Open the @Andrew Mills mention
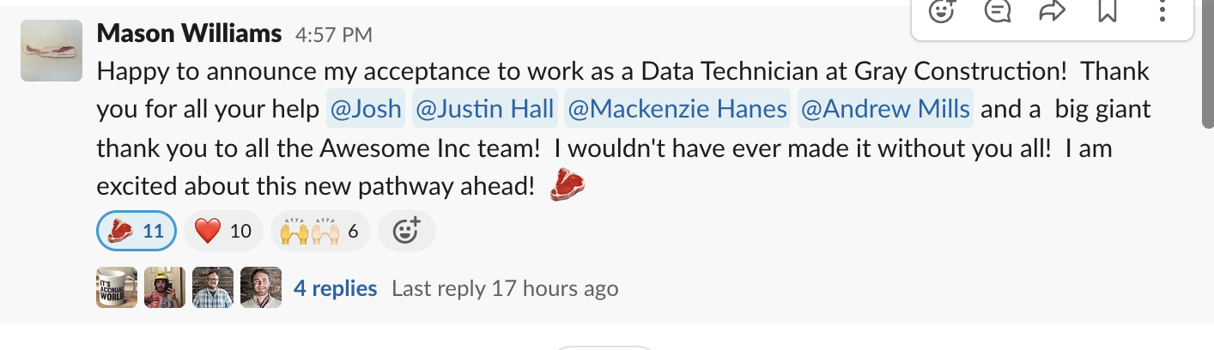Image resolution: width=1214 pixels, height=350 pixels. [885, 109]
